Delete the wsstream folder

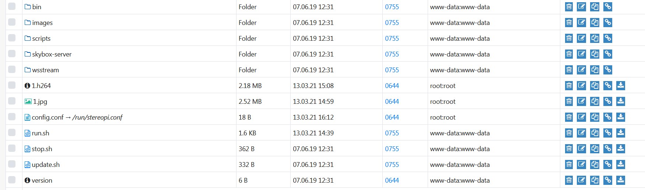coord(569,70)
